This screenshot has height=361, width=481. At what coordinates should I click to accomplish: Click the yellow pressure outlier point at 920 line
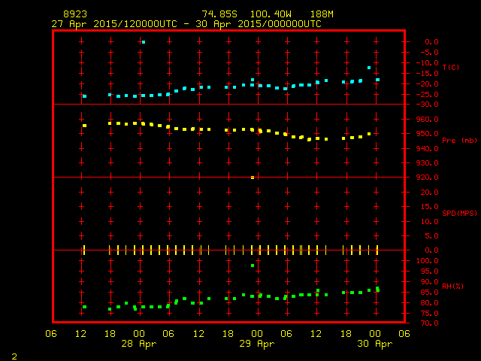253,177
